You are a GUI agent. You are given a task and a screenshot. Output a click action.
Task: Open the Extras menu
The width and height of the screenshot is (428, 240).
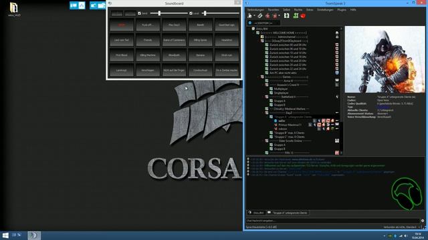[x=310, y=9]
